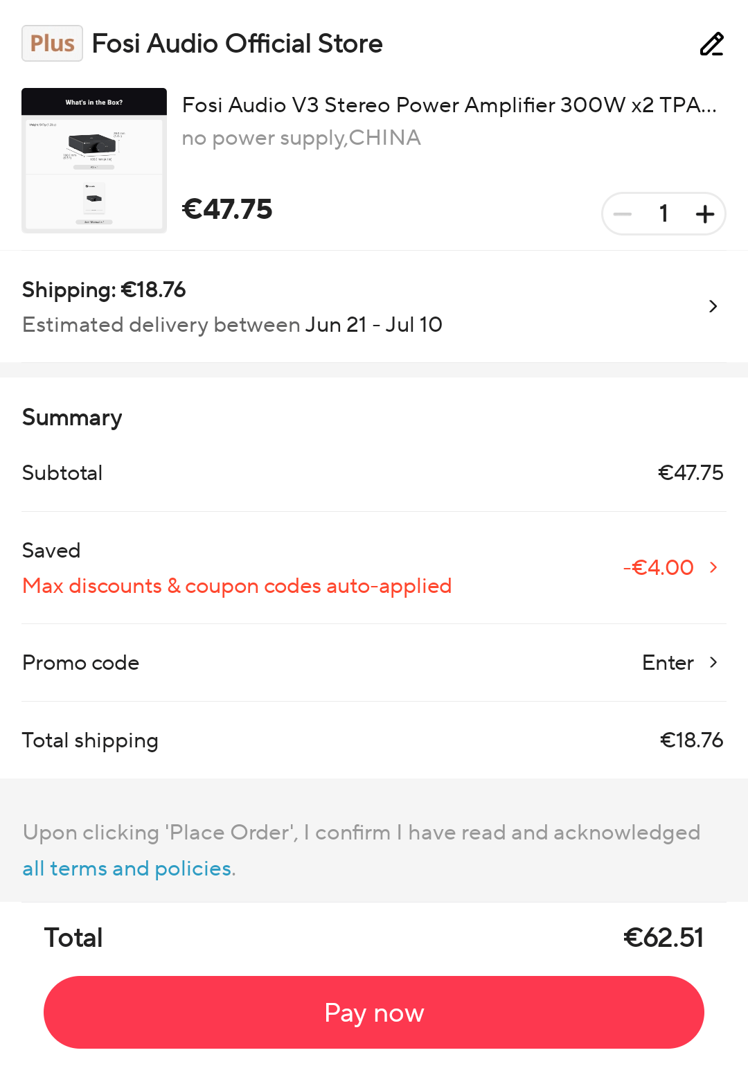Increase quantity with the plus icon

(704, 214)
